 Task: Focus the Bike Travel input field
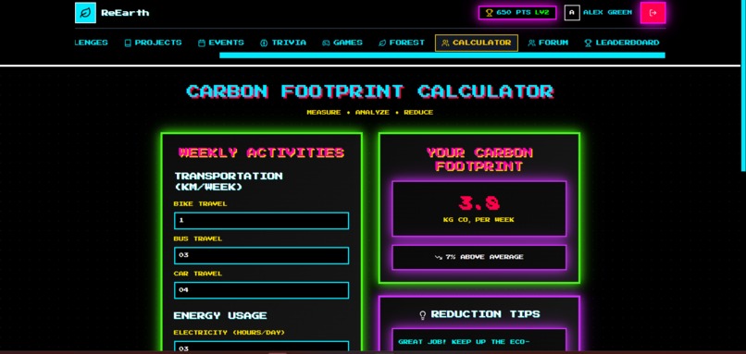[x=261, y=221]
